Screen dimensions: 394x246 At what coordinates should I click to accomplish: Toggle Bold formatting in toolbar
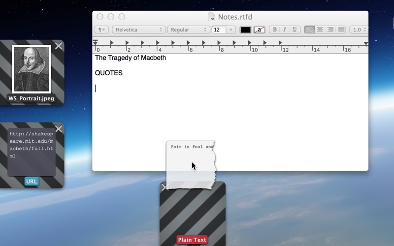point(274,30)
